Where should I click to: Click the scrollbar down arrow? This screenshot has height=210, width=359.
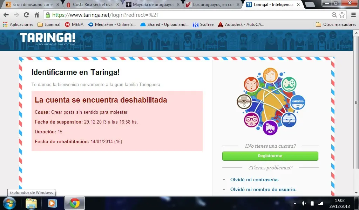tap(356, 193)
